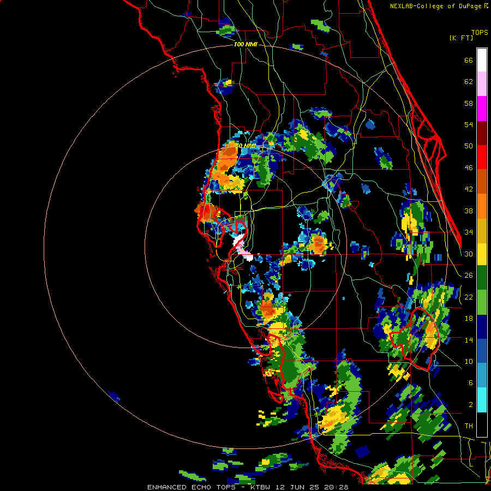Select the 46 value on the scale
This screenshot has height=491, width=491.
tap(469, 168)
